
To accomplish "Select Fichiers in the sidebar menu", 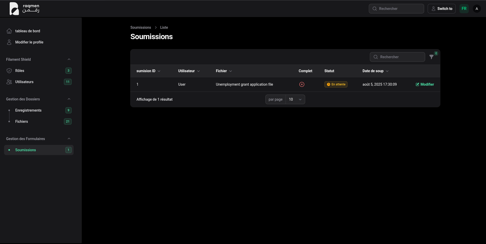I will pos(21,121).
